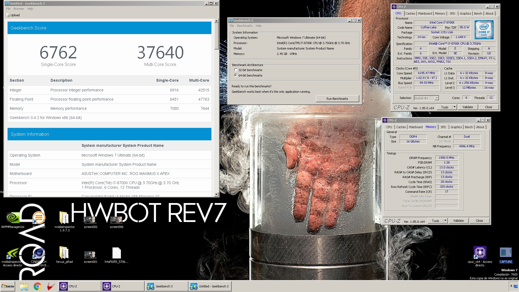Open red swoosh app in taskbar
Screen dimensions: 519x292
51,286
